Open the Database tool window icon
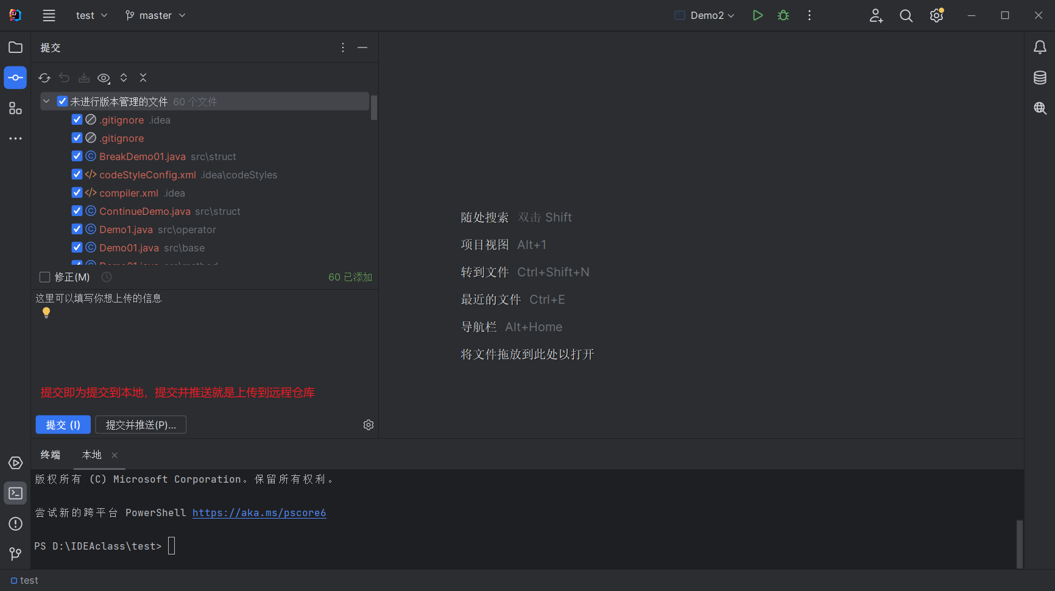1055x591 pixels. (1040, 78)
